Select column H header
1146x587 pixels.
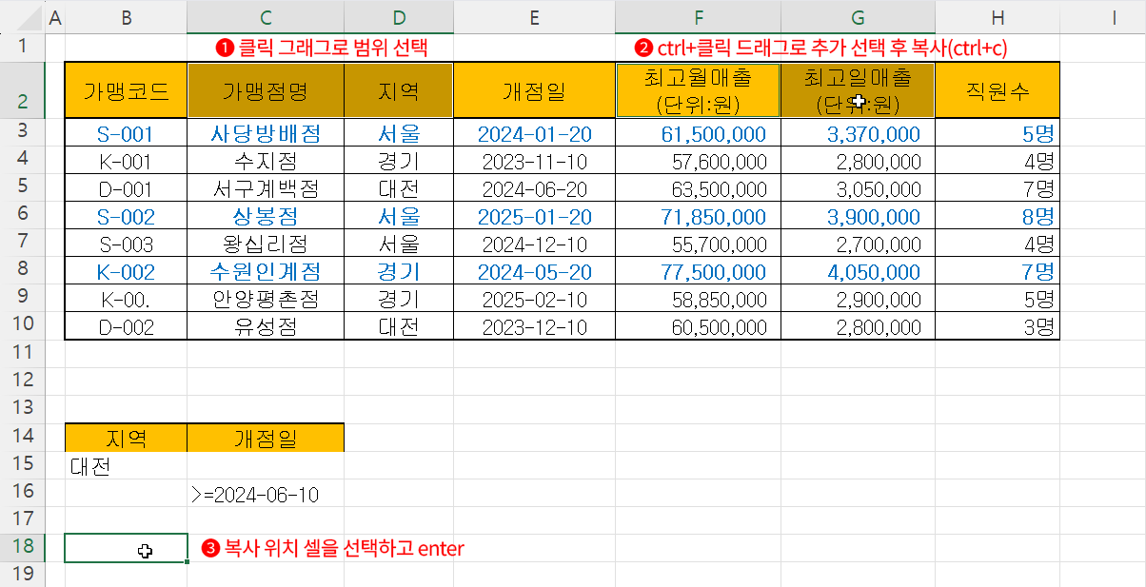pos(998,16)
